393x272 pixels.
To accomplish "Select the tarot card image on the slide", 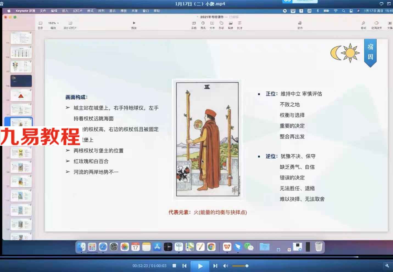I will (207, 139).
